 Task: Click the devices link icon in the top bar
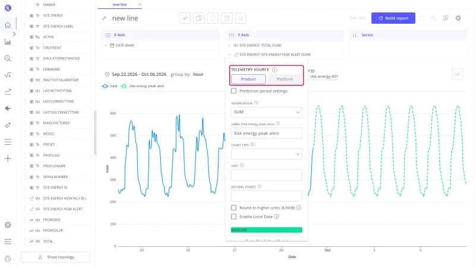click(445, 18)
